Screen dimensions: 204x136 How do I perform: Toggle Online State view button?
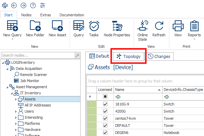(142, 31)
